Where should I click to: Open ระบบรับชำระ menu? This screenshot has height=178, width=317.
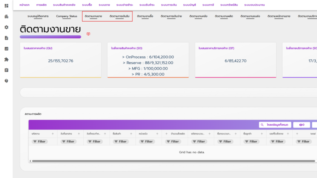147,5
